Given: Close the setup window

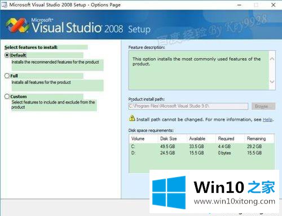Looking at the screenshot, I should [x=274, y=5].
